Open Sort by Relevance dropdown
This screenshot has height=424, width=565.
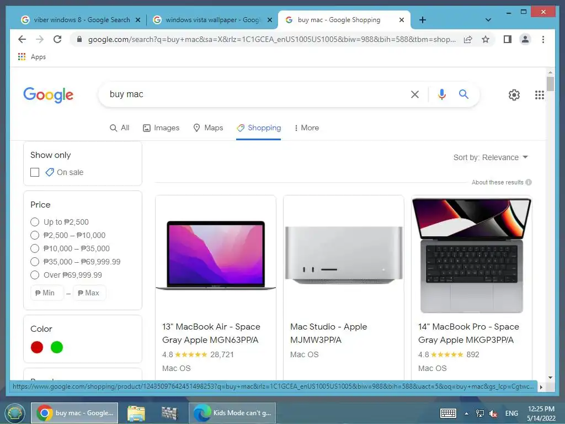491,157
